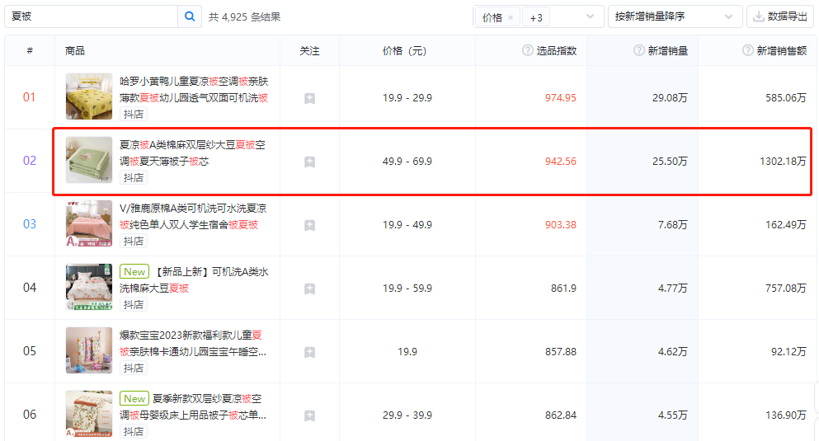Click help icon beside 选品指数 header

tap(528, 50)
